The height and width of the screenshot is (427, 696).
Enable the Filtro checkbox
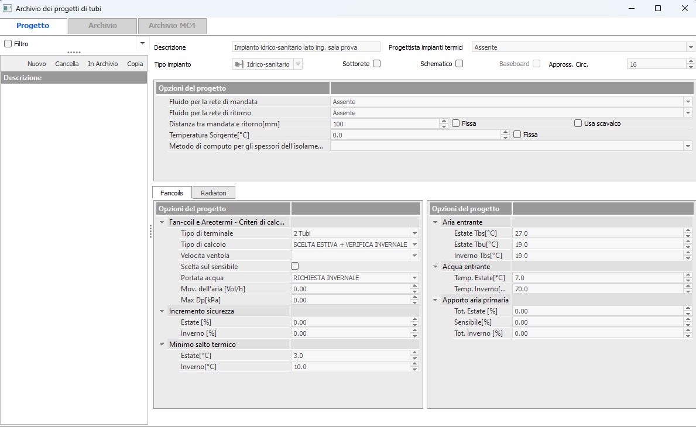8,44
